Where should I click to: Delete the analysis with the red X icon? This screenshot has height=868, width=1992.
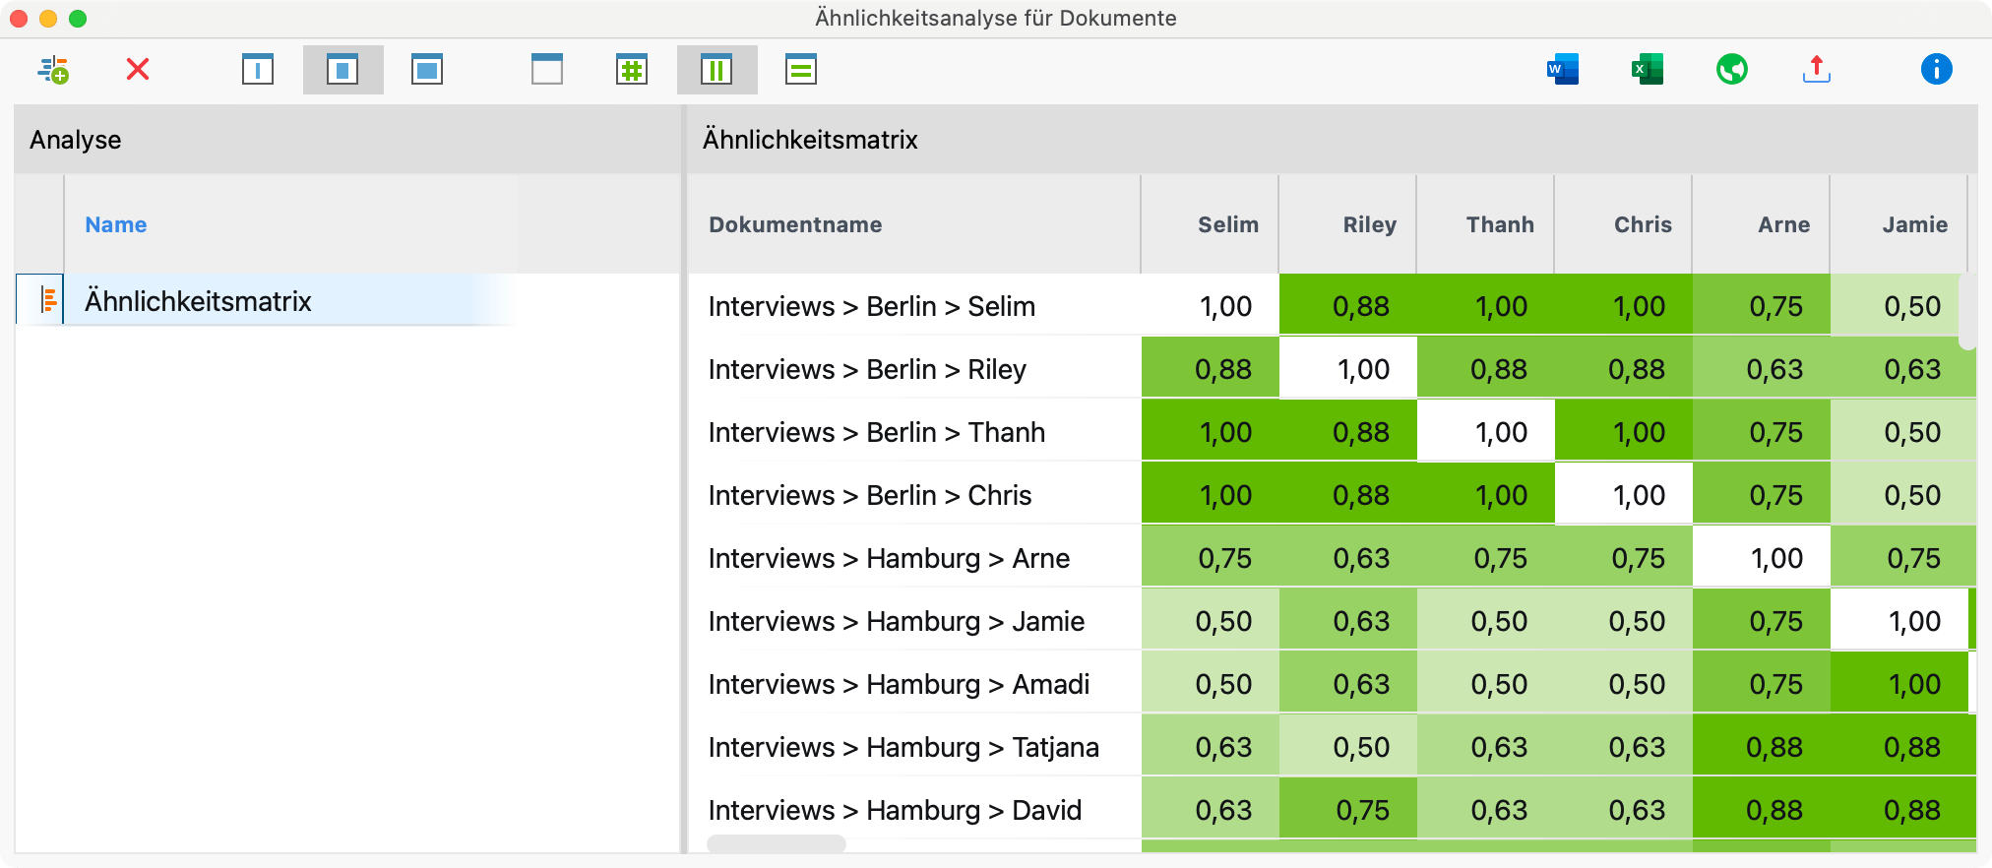click(138, 70)
